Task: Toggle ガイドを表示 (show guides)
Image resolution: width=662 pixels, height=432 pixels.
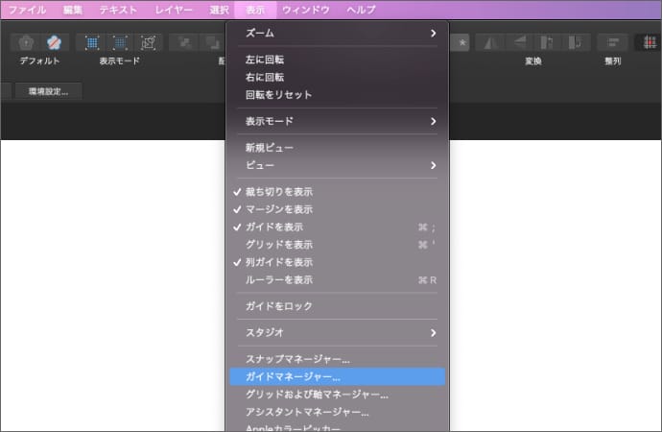Action: pos(273,227)
